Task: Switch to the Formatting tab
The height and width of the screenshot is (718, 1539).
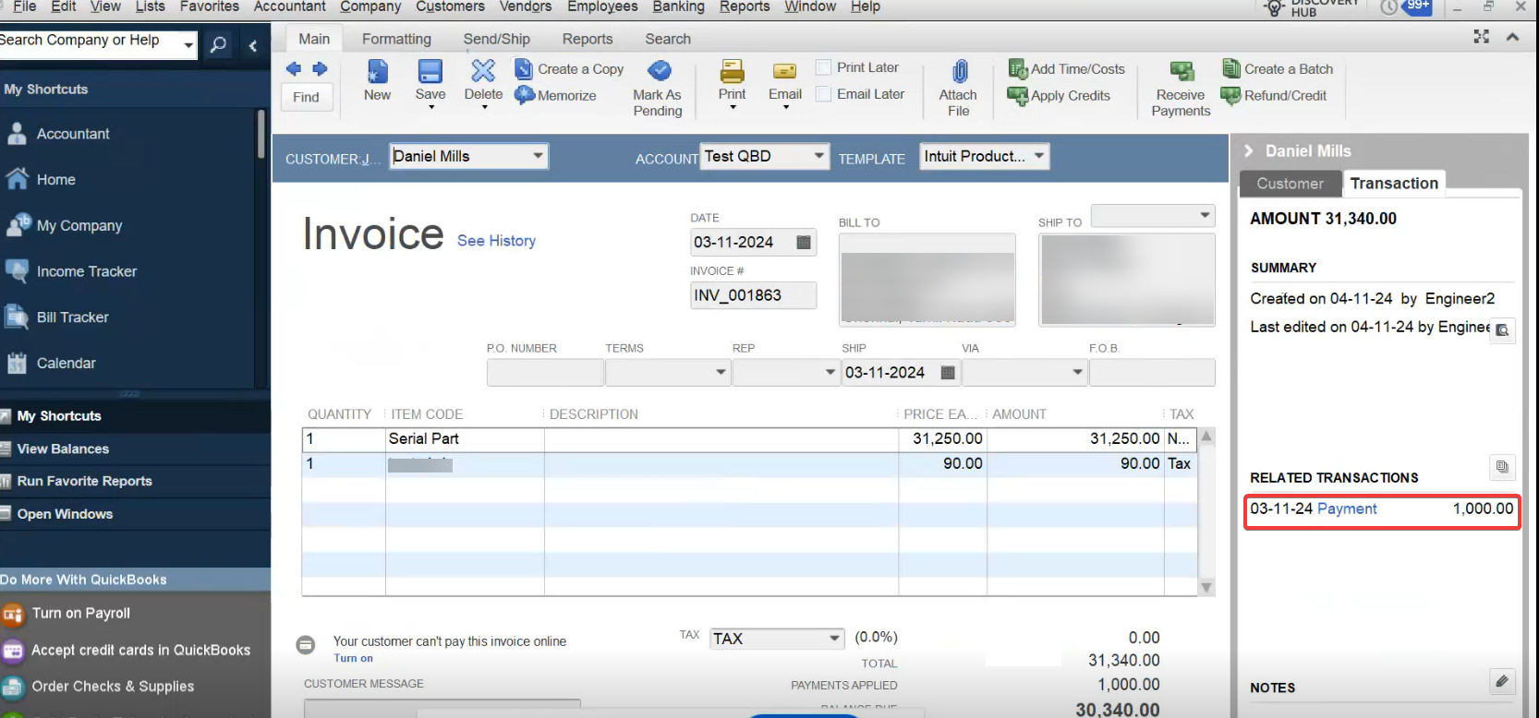Action: [x=396, y=39]
